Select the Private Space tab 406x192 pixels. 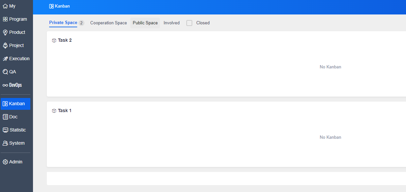(63, 23)
